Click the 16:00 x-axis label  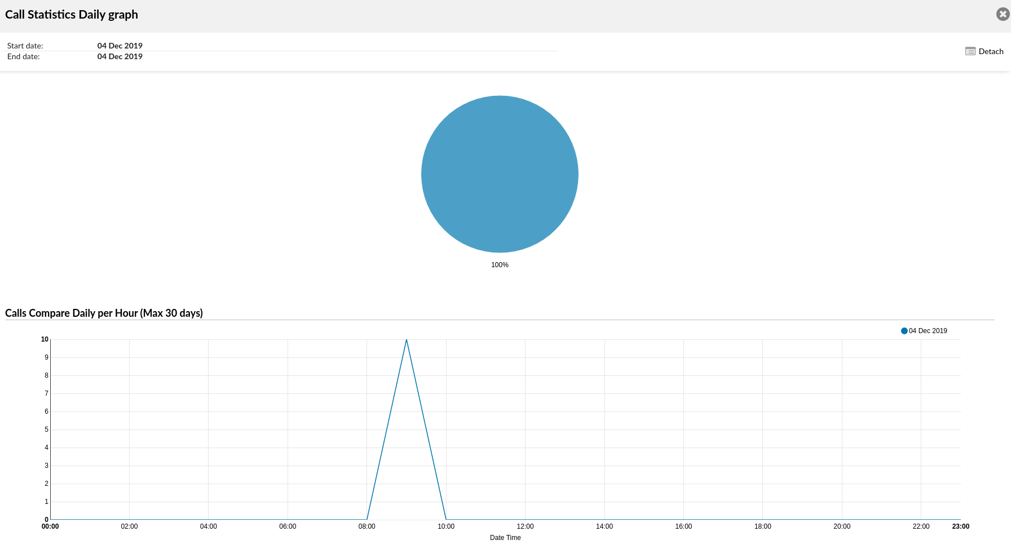(x=683, y=526)
